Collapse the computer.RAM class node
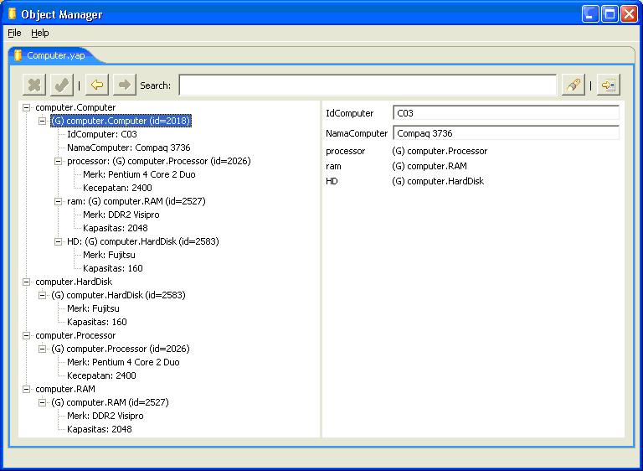The image size is (643, 471). 26,389
